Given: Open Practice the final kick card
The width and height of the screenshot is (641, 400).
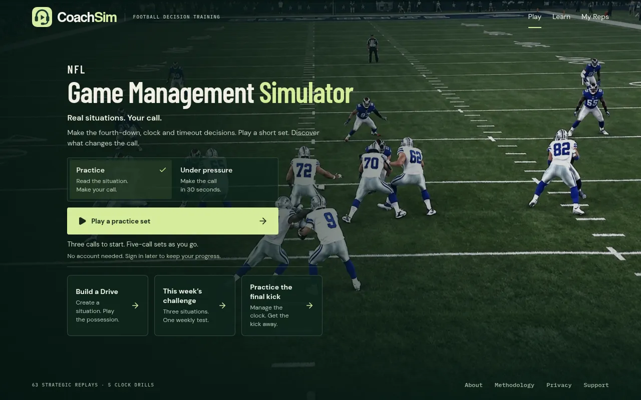Looking at the screenshot, I should coord(282,305).
